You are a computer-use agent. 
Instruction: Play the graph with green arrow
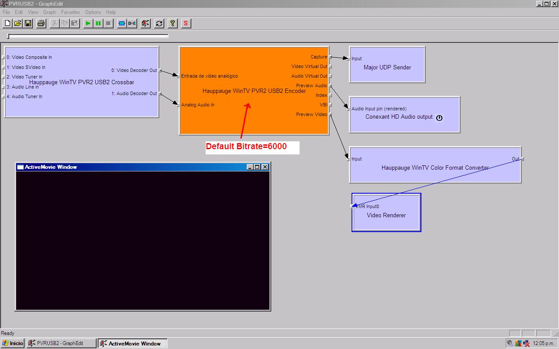88,23
